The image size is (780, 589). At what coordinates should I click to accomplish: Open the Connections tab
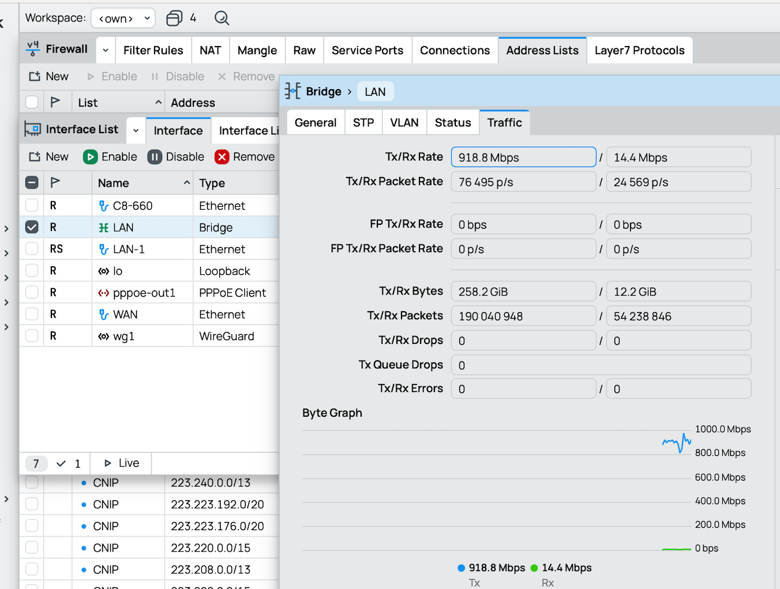pos(455,50)
